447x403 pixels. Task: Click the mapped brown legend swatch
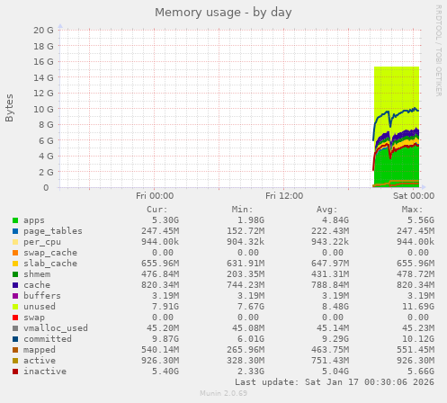pos(15,350)
